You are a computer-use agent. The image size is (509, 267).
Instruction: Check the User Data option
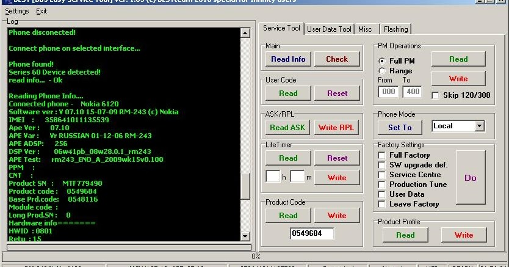click(382, 194)
